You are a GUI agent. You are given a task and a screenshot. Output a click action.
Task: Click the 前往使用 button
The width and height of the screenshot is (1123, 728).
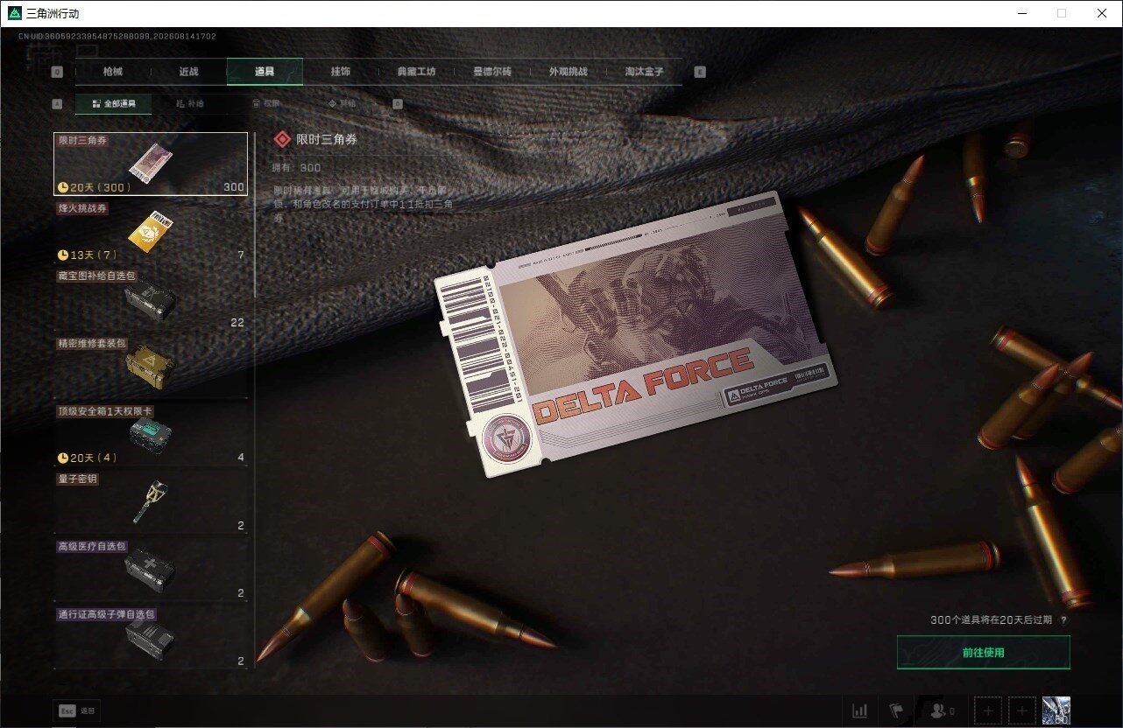[983, 653]
